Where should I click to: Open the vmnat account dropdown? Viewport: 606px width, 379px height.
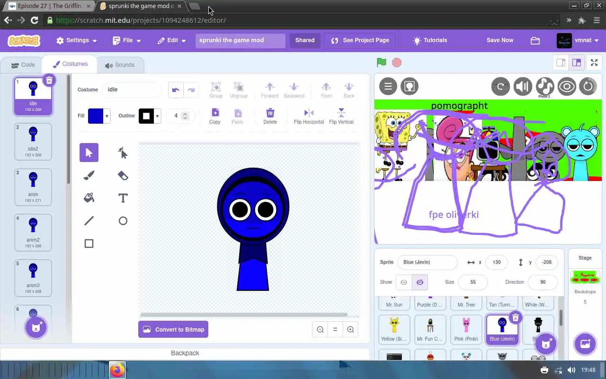click(x=578, y=40)
